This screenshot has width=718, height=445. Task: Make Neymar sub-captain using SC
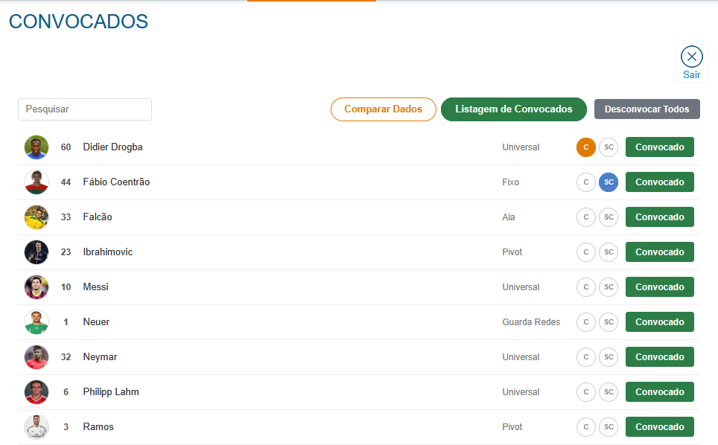point(609,357)
